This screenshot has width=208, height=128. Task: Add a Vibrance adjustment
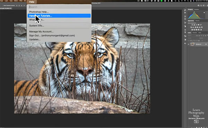pyautogui.click(x=201, y=25)
